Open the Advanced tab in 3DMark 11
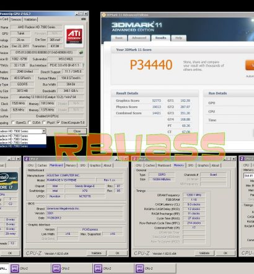The width and height of the screenshot is (254, 274). tap(139, 38)
